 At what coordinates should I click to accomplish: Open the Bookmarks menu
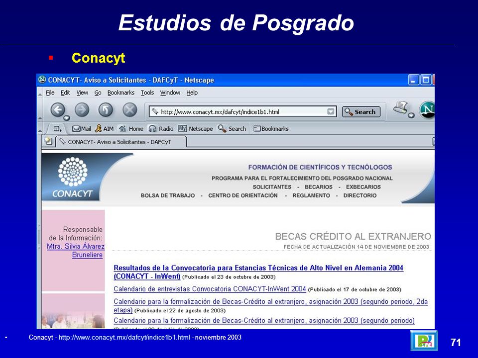pos(120,92)
